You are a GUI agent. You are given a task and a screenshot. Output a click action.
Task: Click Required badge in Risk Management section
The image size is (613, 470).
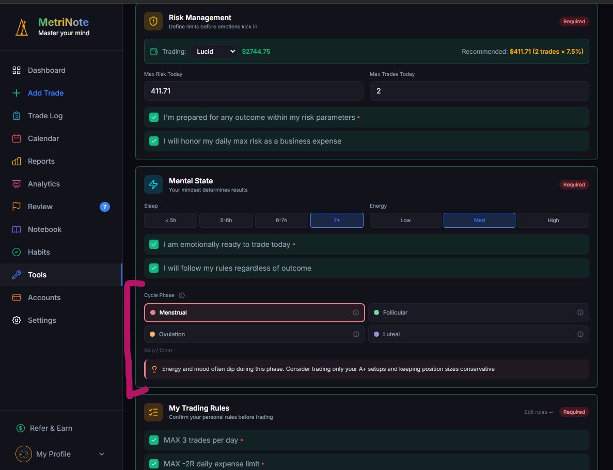pos(574,22)
